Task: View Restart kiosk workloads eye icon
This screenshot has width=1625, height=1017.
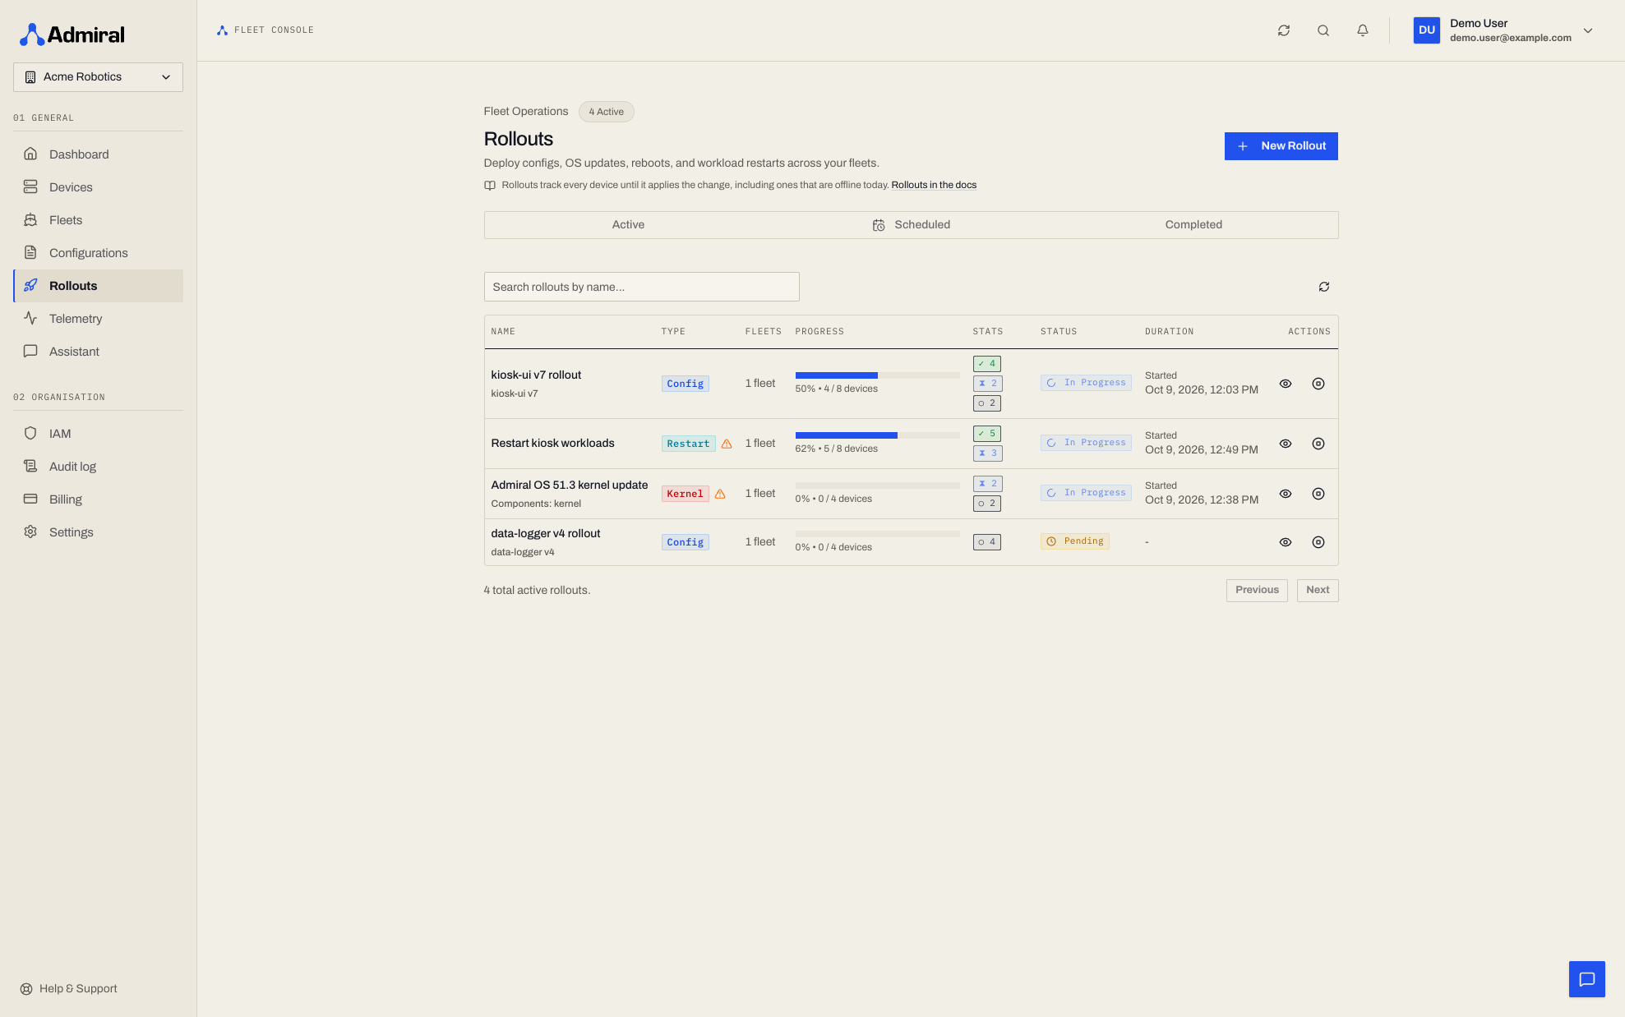Action: click(1286, 444)
